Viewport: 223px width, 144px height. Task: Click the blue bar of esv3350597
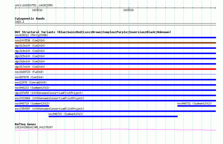[x=115, y=111]
